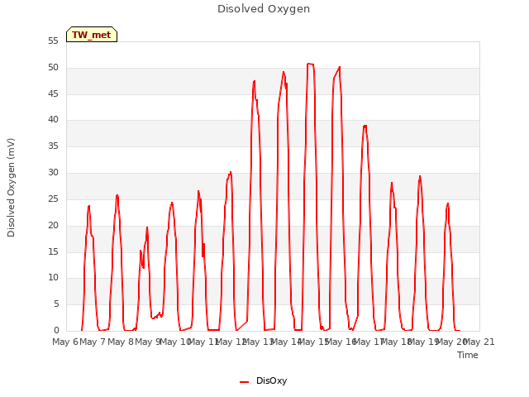Click the y-axis label Disolved Oxygen (mV)
The image size is (529, 397).
point(11,188)
